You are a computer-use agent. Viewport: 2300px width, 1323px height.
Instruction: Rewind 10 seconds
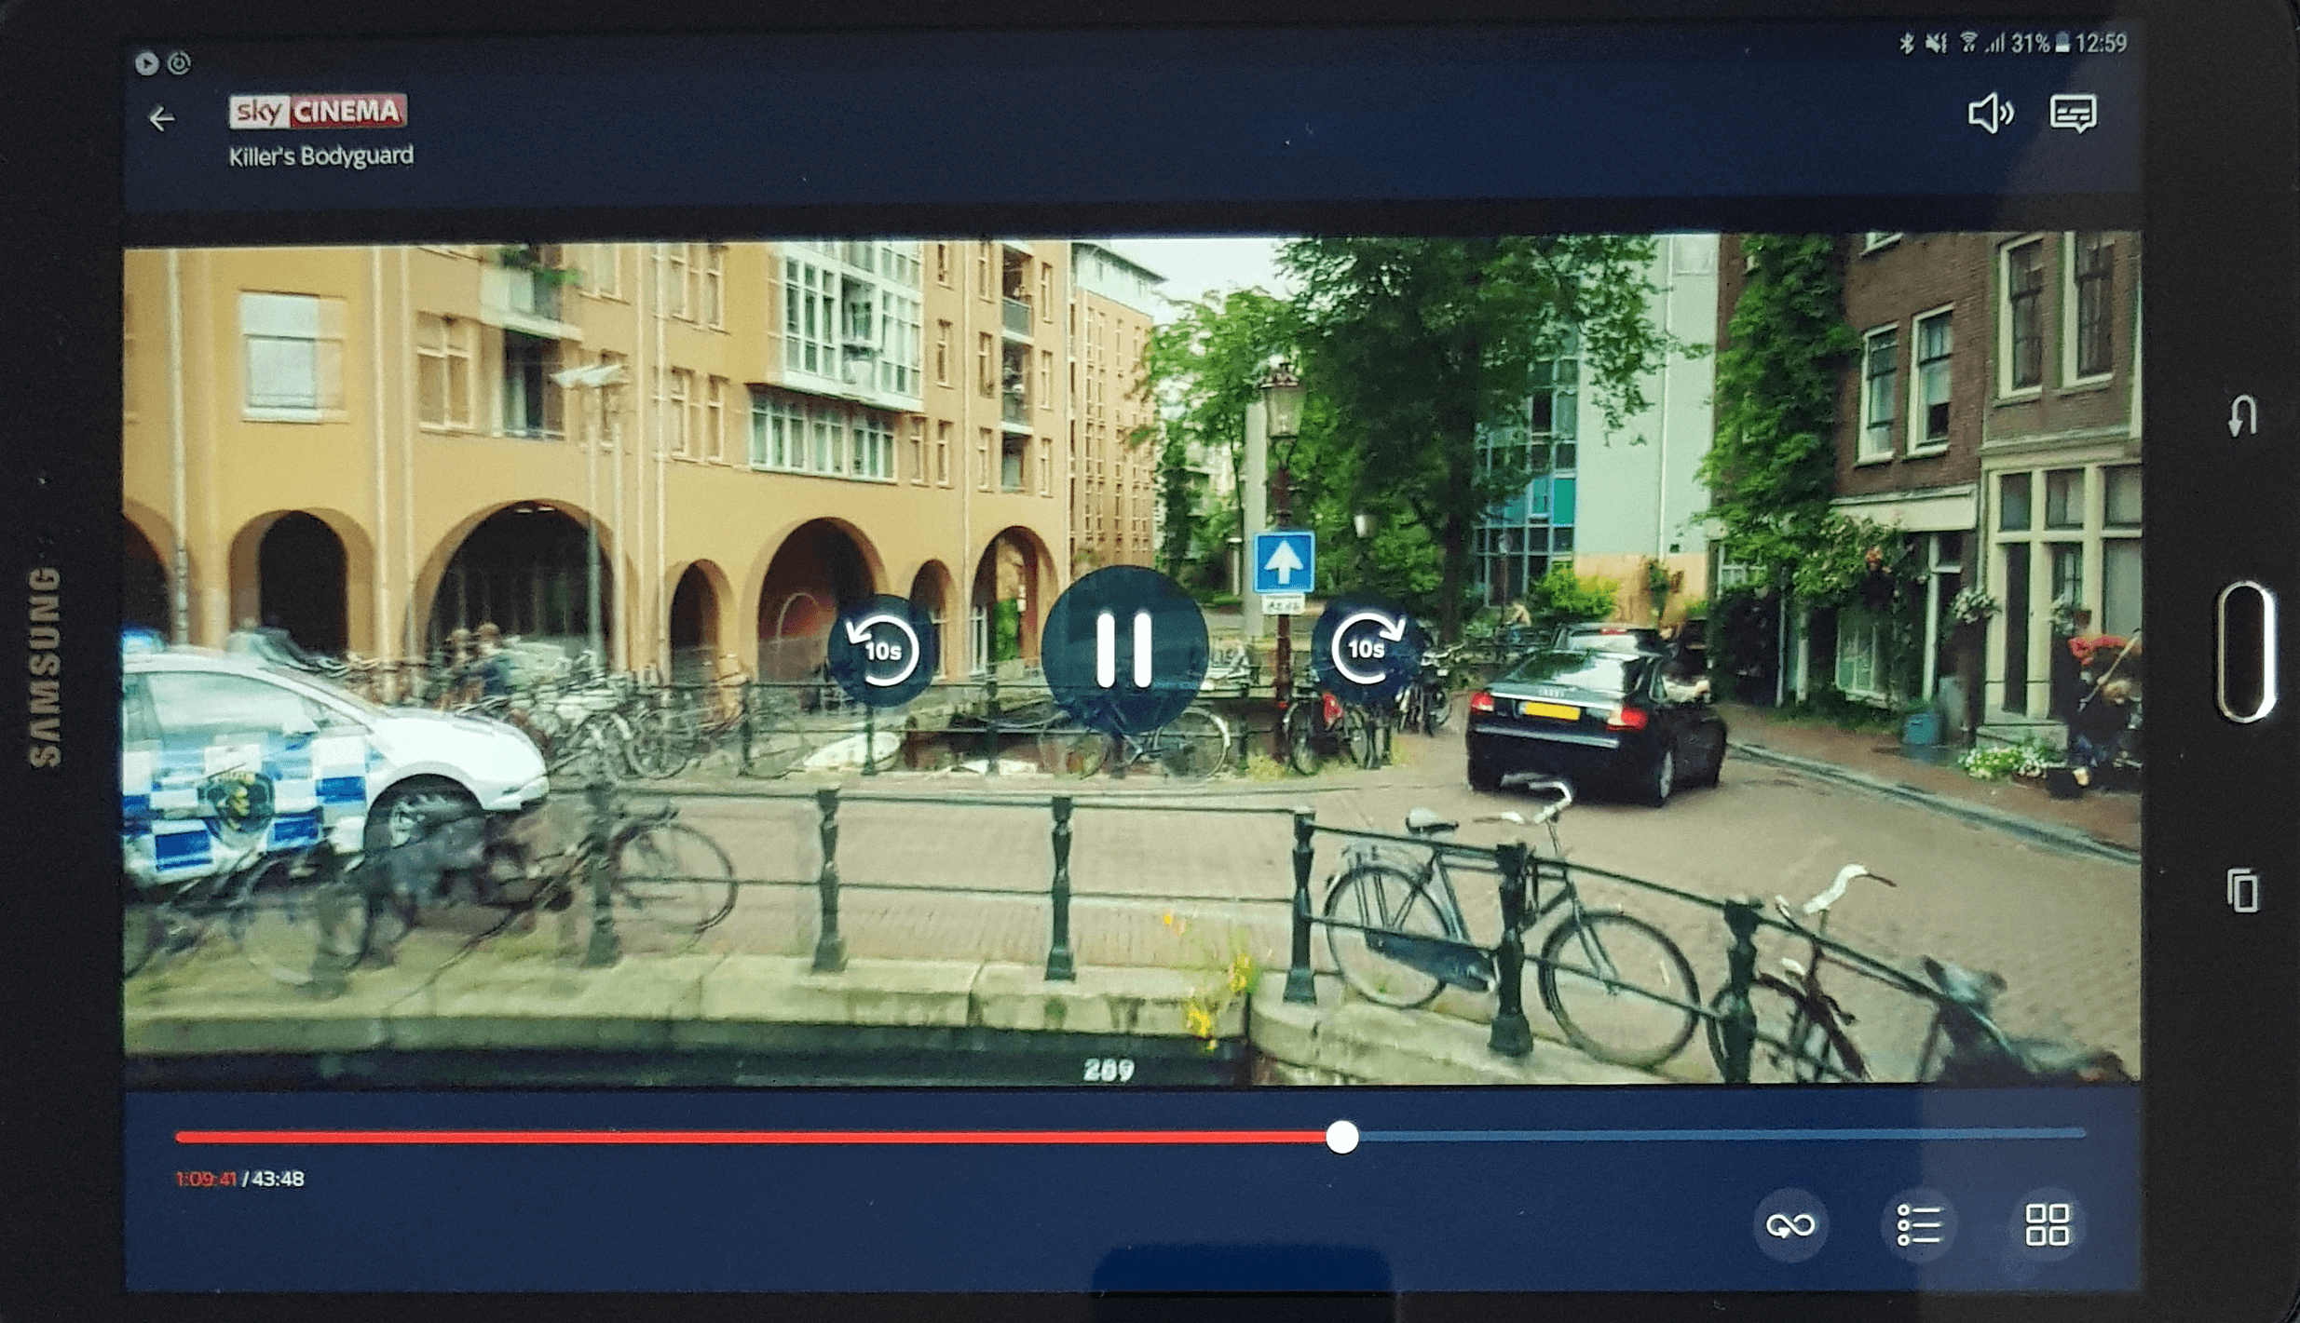pos(880,650)
